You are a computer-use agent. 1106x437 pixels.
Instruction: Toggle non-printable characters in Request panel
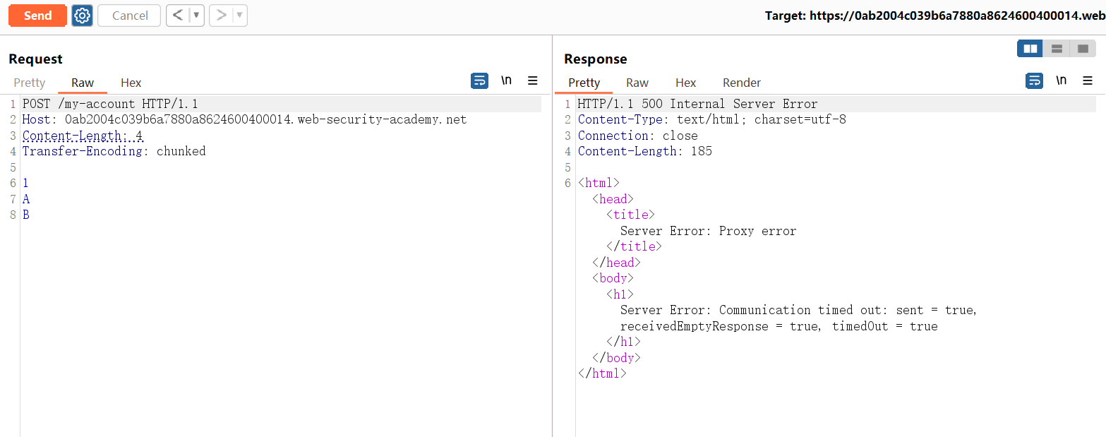pos(506,81)
